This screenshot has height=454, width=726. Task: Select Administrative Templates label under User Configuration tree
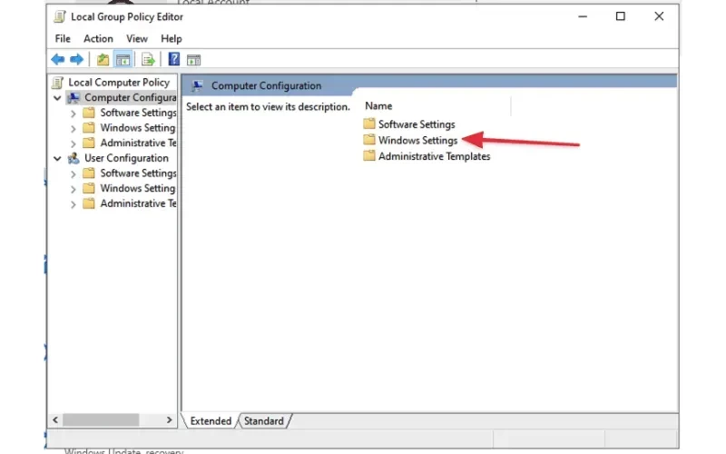point(139,203)
